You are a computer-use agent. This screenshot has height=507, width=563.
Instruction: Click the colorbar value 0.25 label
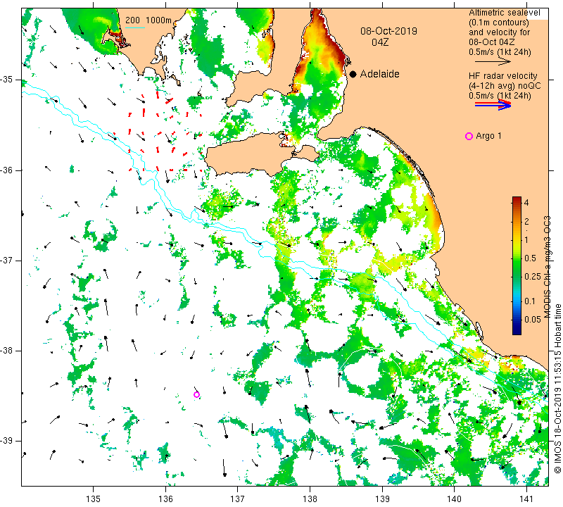(533, 276)
